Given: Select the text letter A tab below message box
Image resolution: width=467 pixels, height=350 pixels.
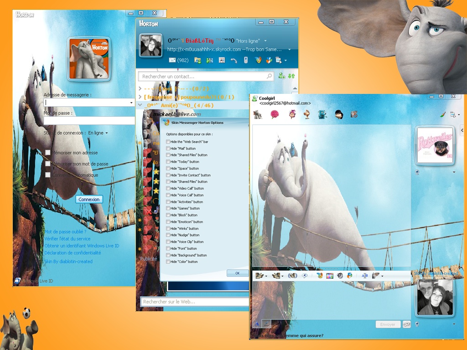Looking at the screenshot, I should (257, 324).
